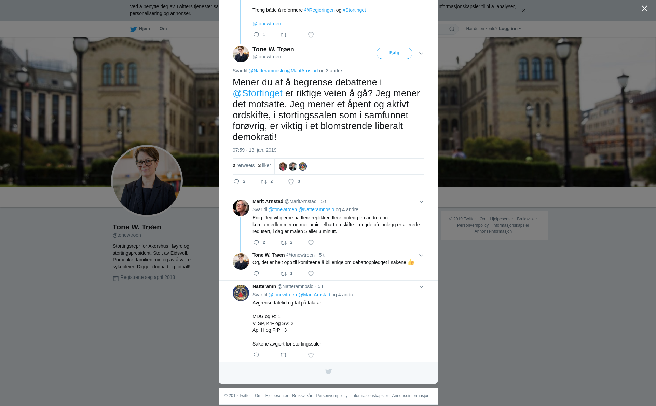Reply to Natteramn's tweet about taletid
Viewport: 656px width, 406px height.
pyautogui.click(x=256, y=355)
